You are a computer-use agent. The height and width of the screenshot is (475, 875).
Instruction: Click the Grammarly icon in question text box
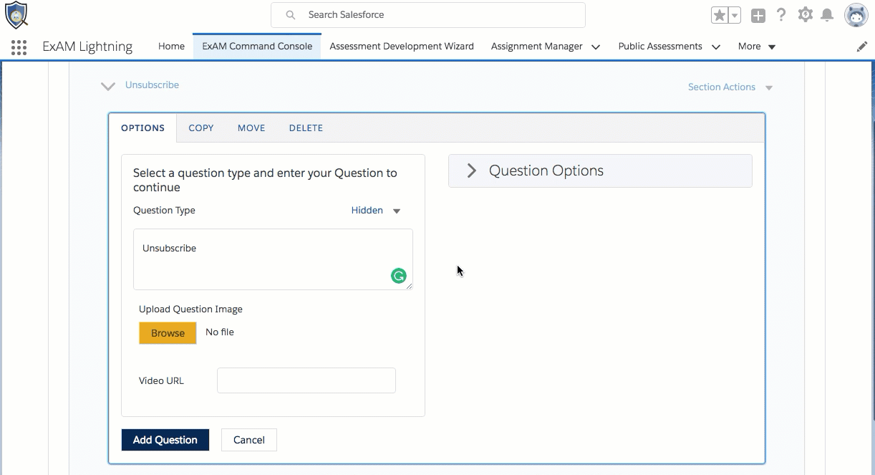point(399,275)
